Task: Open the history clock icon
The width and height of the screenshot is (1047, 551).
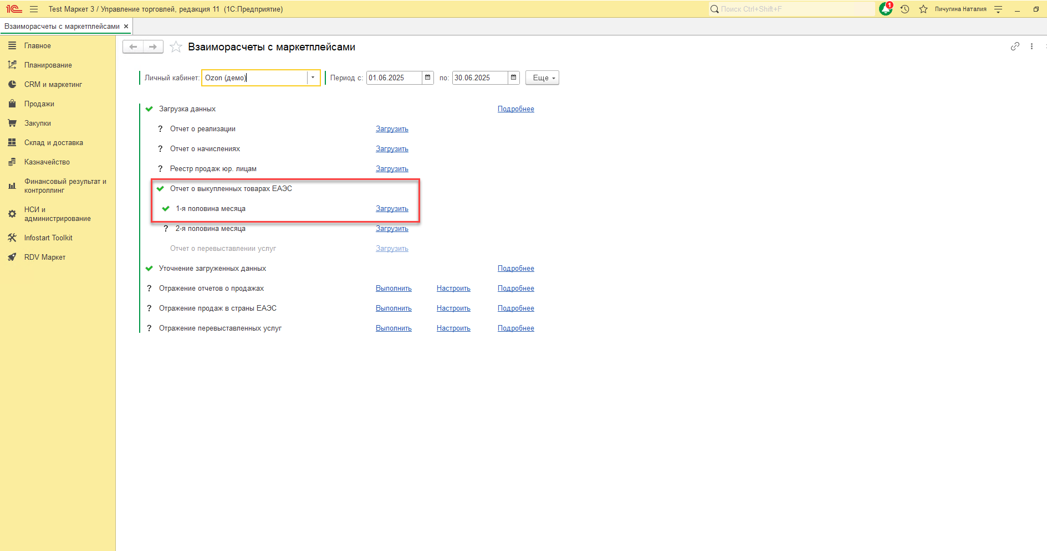Action: pyautogui.click(x=905, y=9)
